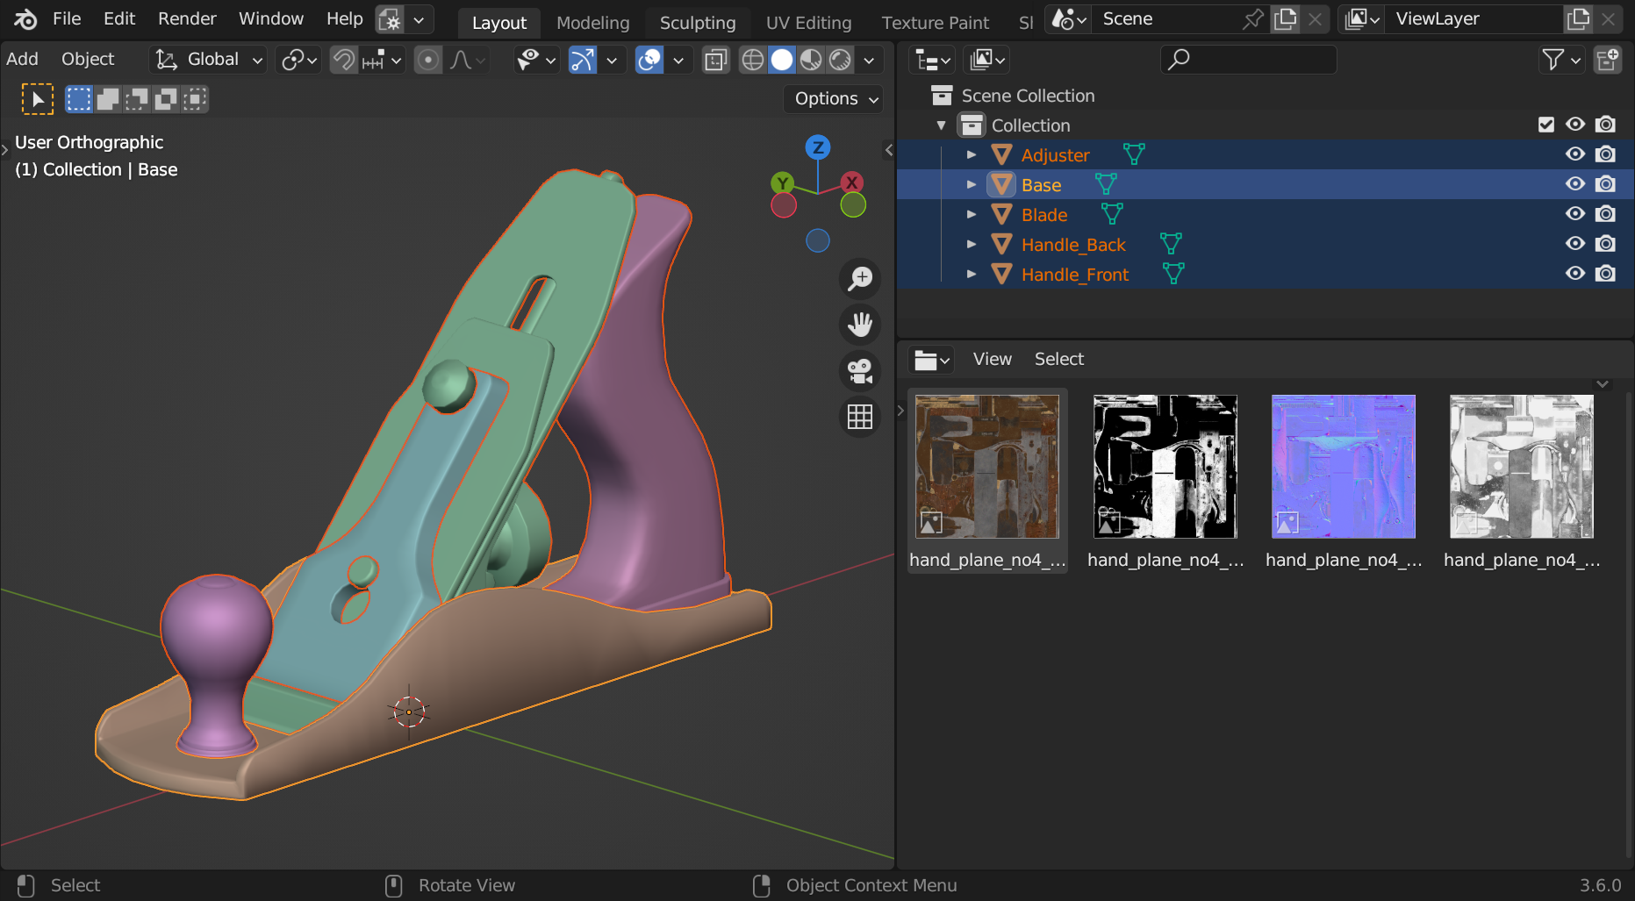The image size is (1635, 901).
Task: Switch perspective with the grid icon
Action: [x=860, y=417]
